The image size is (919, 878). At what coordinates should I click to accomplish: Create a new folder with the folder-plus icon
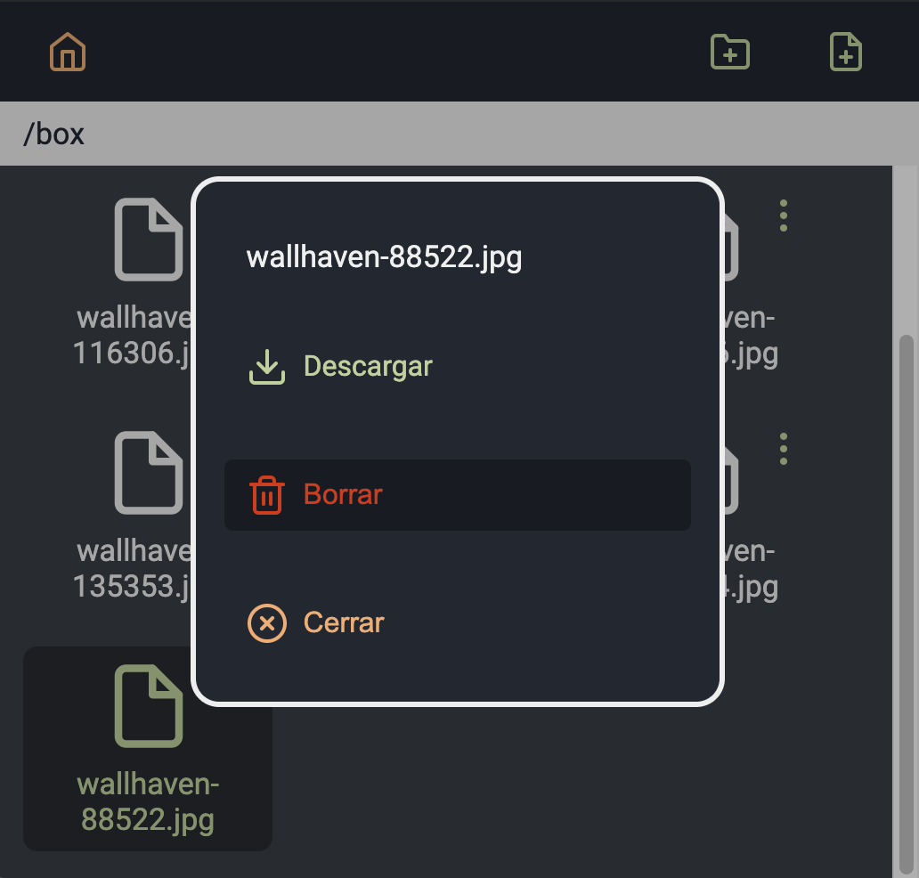pyautogui.click(x=729, y=53)
